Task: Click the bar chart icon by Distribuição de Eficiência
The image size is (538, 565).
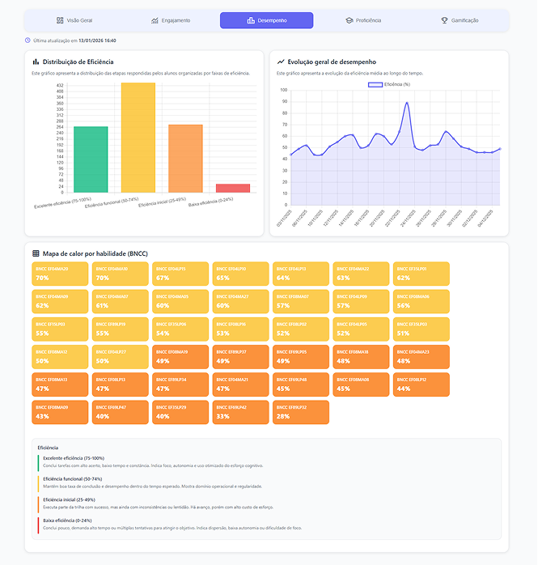Action: (36, 62)
